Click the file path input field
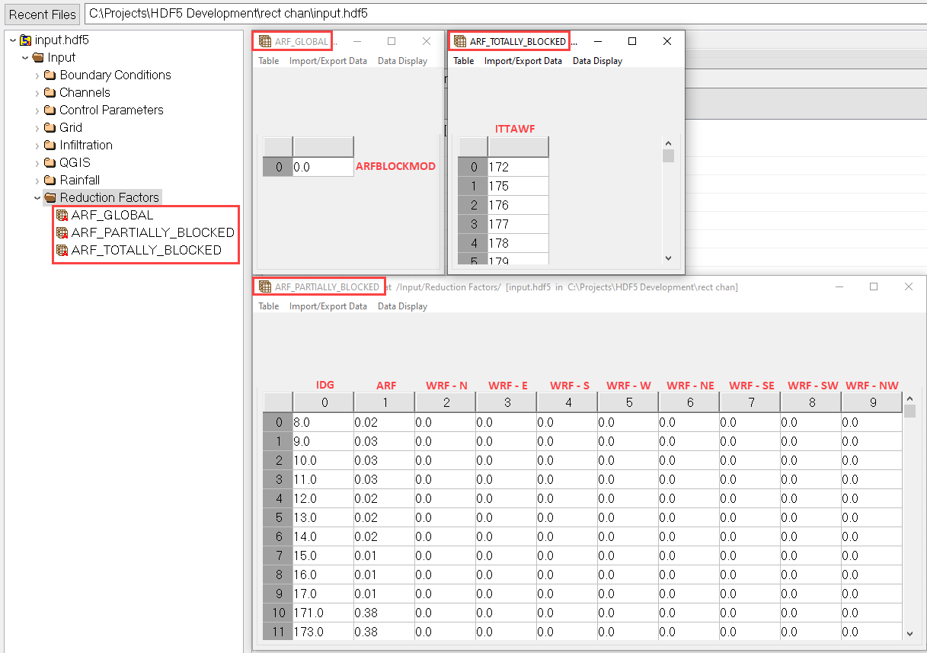The image size is (927, 653). [503, 14]
